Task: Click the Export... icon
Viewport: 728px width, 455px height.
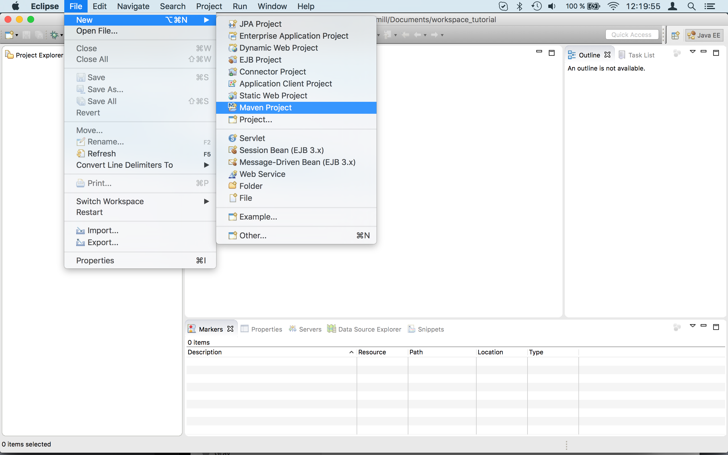Action: click(x=80, y=242)
